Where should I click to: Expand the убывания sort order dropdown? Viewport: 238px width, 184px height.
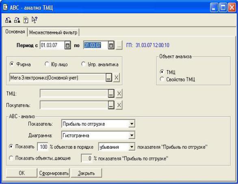click(x=132, y=147)
